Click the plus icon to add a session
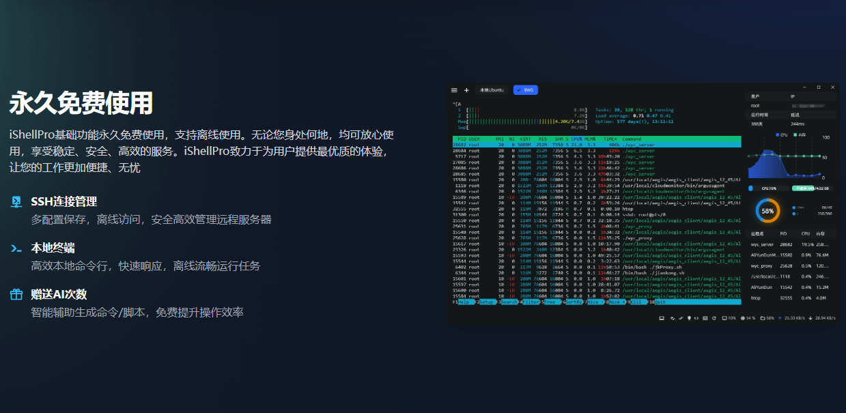846x413 pixels. 466,90
